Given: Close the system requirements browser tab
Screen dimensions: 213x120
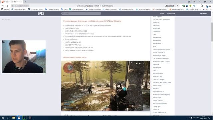Looking at the screenshot, I should 21,2.
